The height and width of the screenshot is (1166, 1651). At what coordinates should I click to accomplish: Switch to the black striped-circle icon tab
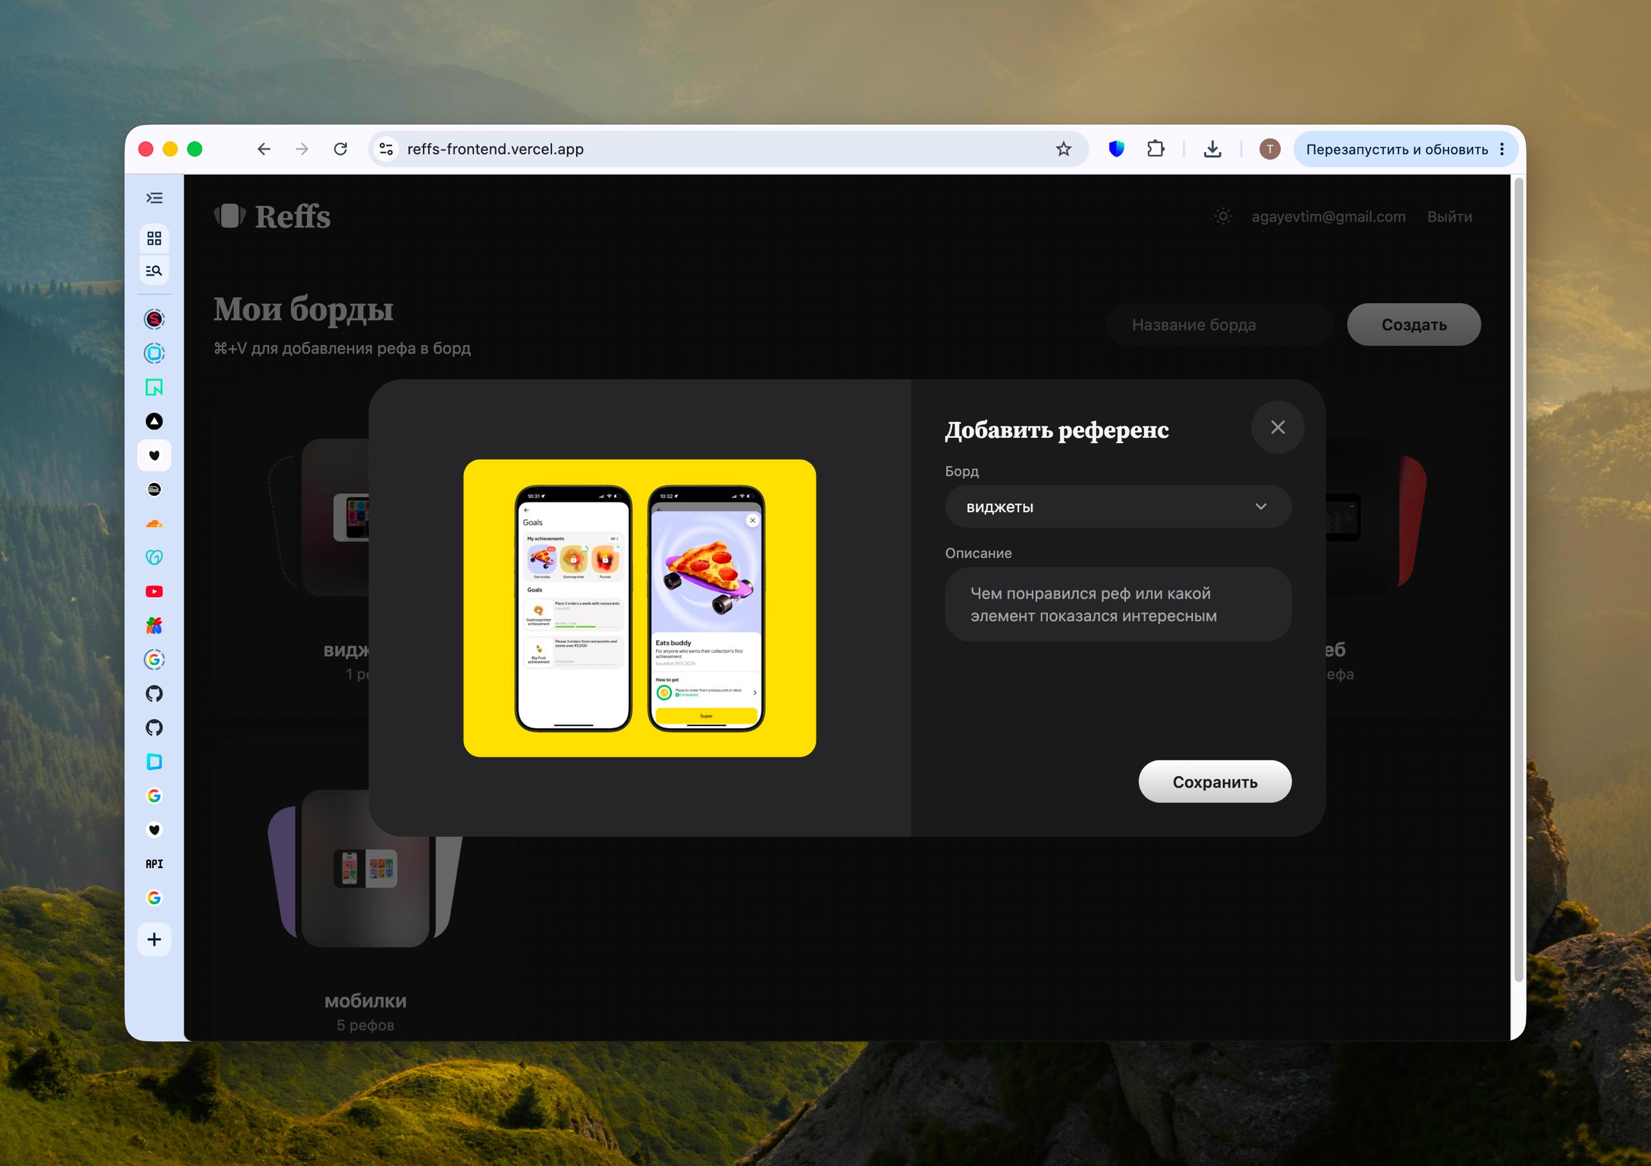(154, 489)
